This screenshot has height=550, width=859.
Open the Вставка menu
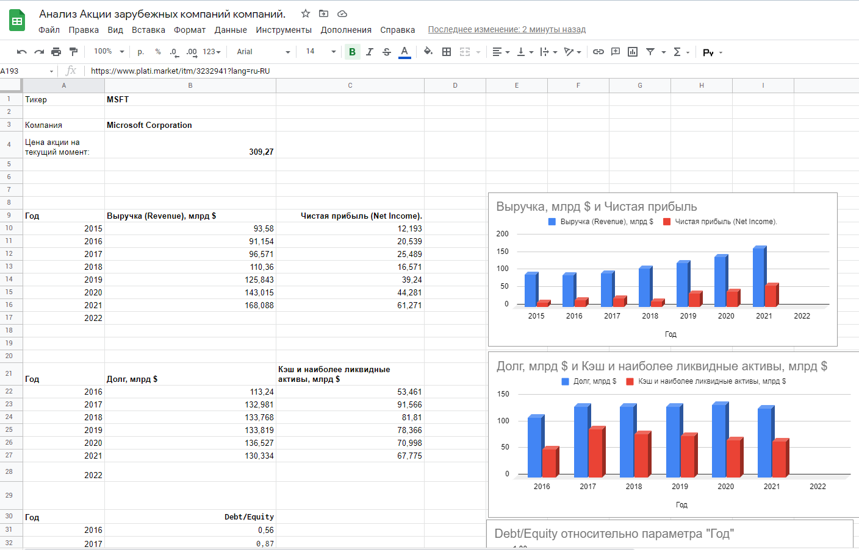pos(148,30)
